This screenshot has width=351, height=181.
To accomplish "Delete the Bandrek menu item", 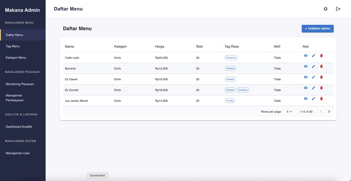I will pos(321,66).
